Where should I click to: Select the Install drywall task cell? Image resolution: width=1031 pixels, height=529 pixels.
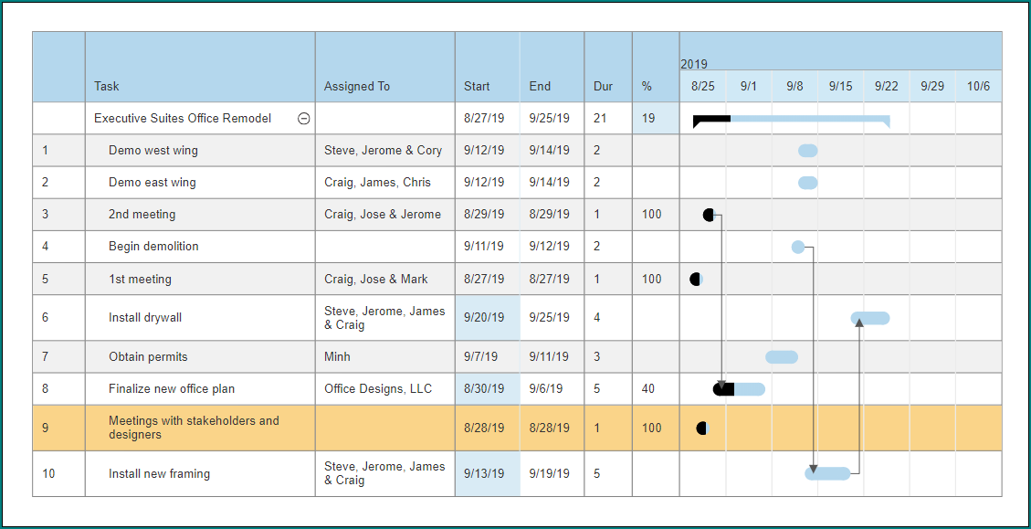[x=200, y=318]
